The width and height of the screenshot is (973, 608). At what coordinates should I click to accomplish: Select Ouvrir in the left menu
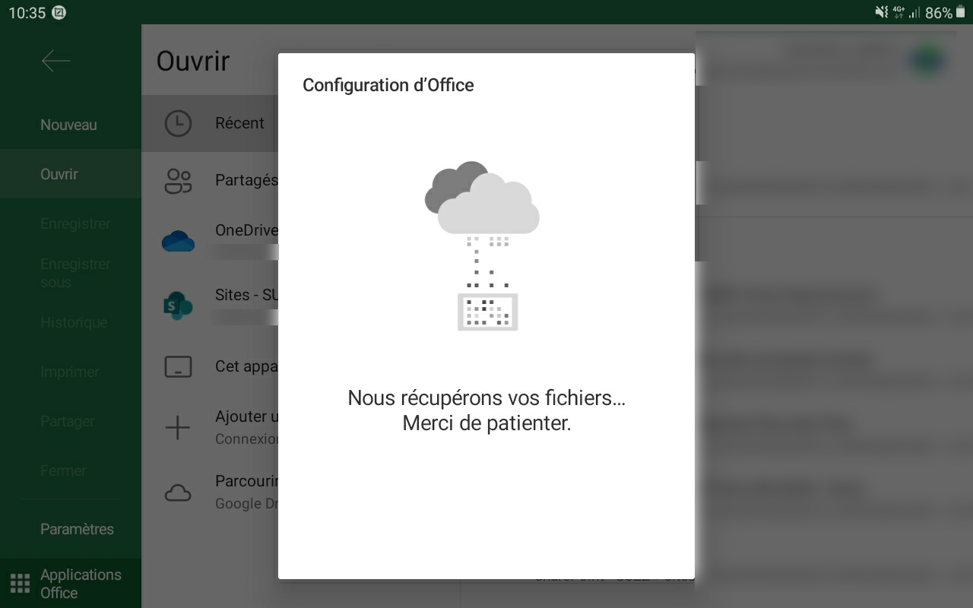(x=59, y=174)
